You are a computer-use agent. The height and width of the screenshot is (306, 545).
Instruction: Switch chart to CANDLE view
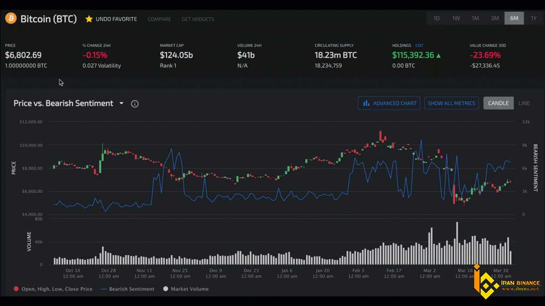pyautogui.click(x=498, y=103)
